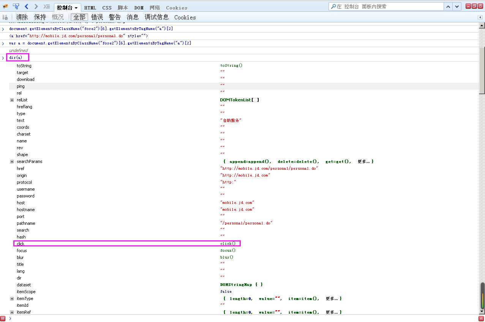Open command editor icon at bottom right

click(482, 318)
